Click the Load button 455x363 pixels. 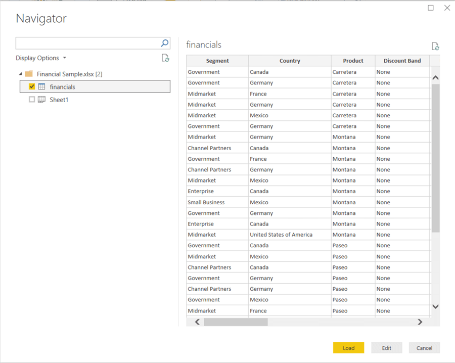[348, 348]
